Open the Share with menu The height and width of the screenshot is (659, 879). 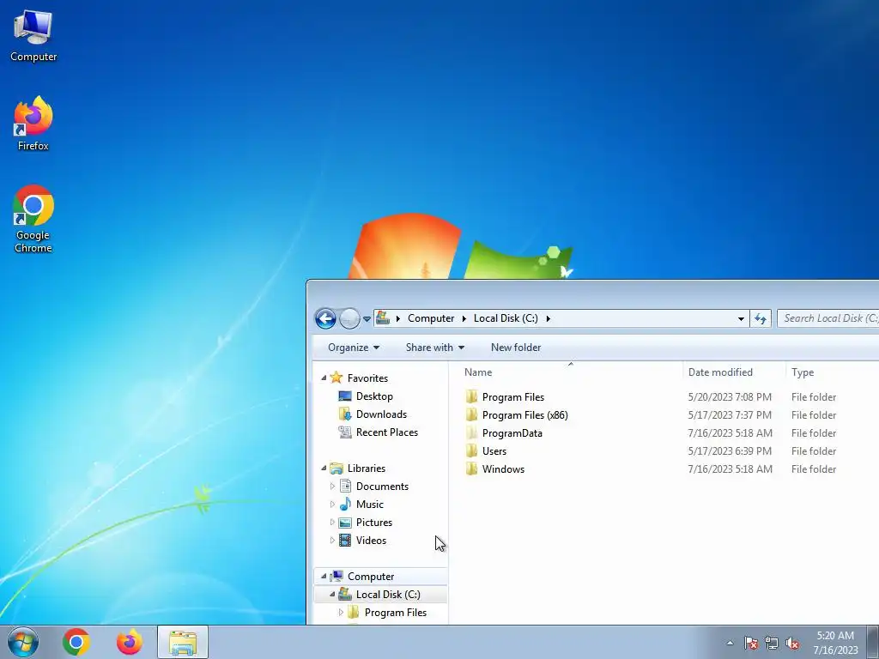pyautogui.click(x=435, y=348)
